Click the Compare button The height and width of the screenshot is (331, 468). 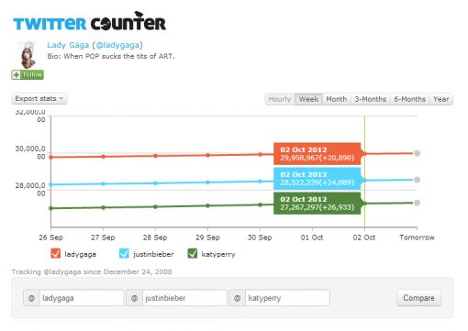418,298
